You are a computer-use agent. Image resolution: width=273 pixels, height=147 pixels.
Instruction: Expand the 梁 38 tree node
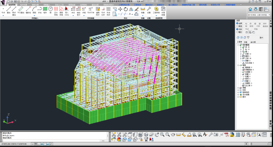click(x=241, y=47)
